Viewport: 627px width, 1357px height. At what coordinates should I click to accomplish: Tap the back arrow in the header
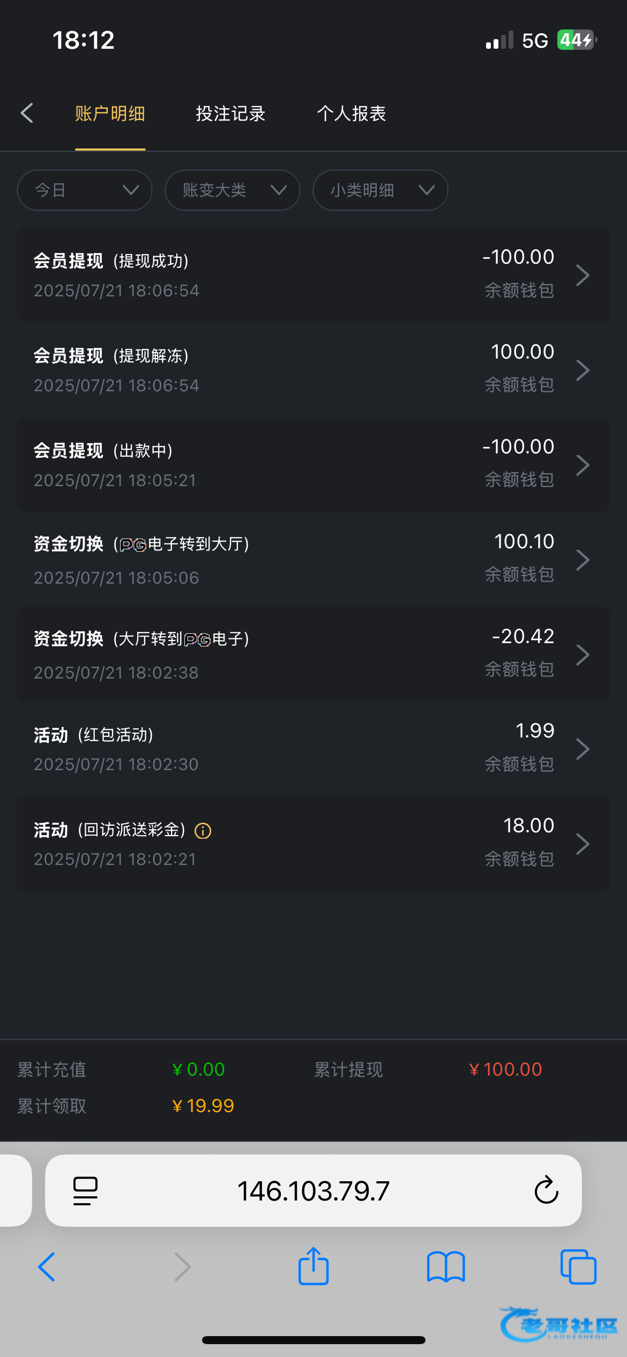(x=27, y=113)
